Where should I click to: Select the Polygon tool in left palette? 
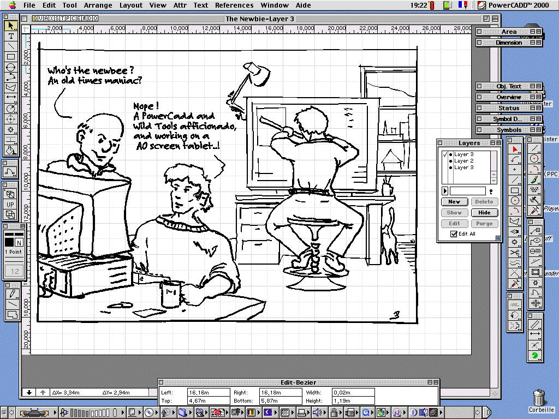[x=11, y=88]
